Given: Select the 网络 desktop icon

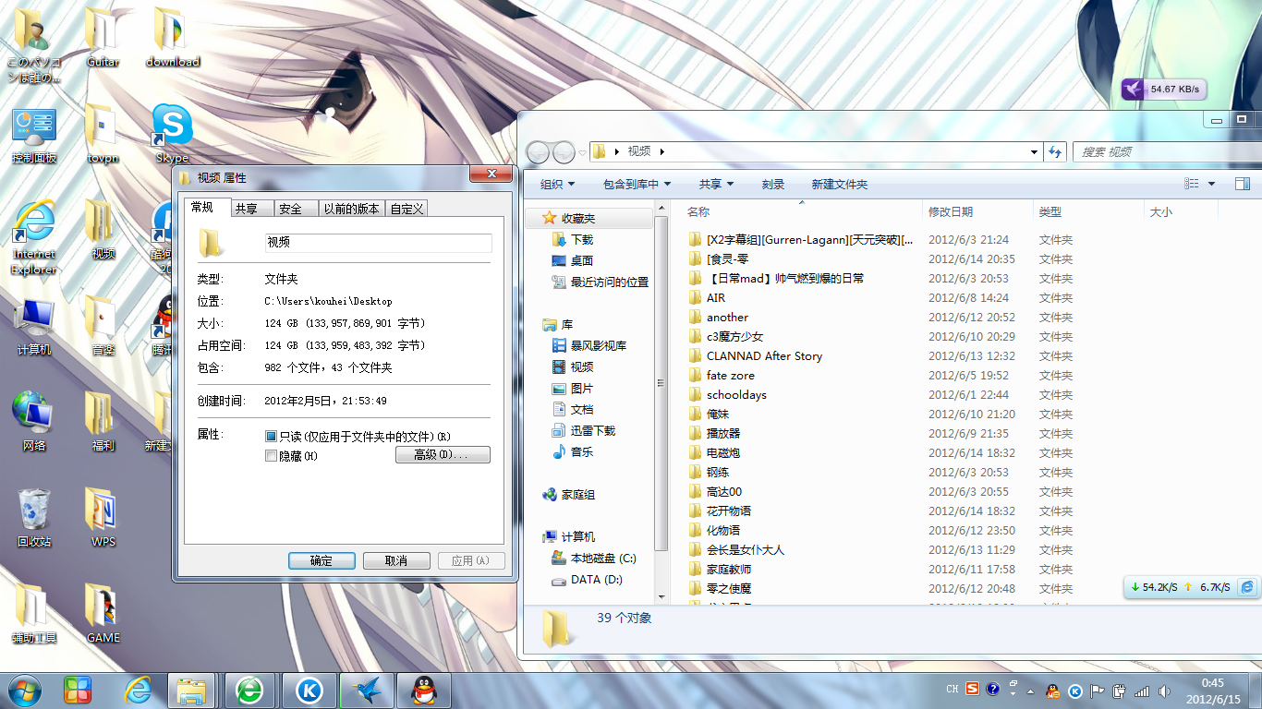Looking at the screenshot, I should click(x=34, y=422).
